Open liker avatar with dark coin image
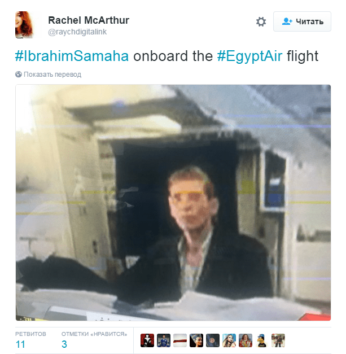The image size is (346, 354). pos(213,340)
